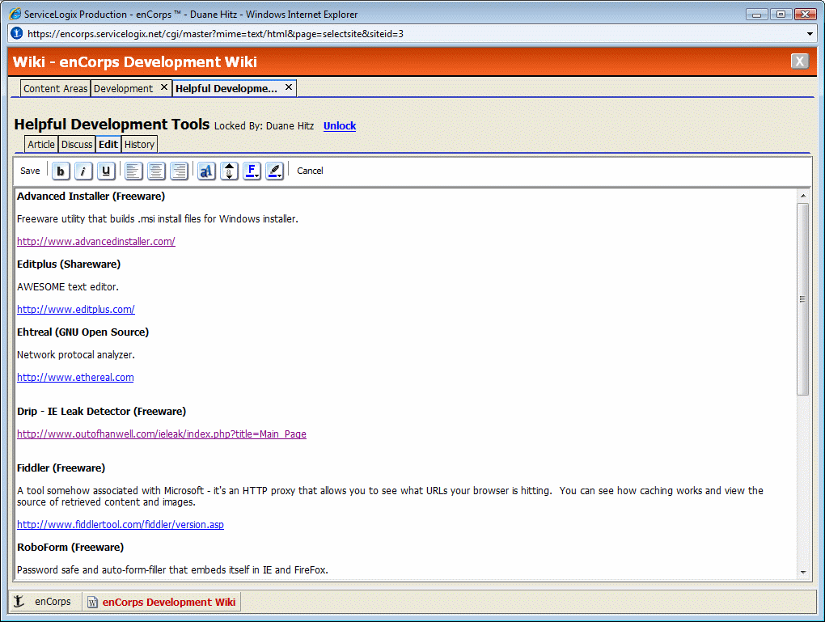825x622 pixels.
Task: Click the Internet Explorer icon in title bar
Action: [x=15, y=14]
